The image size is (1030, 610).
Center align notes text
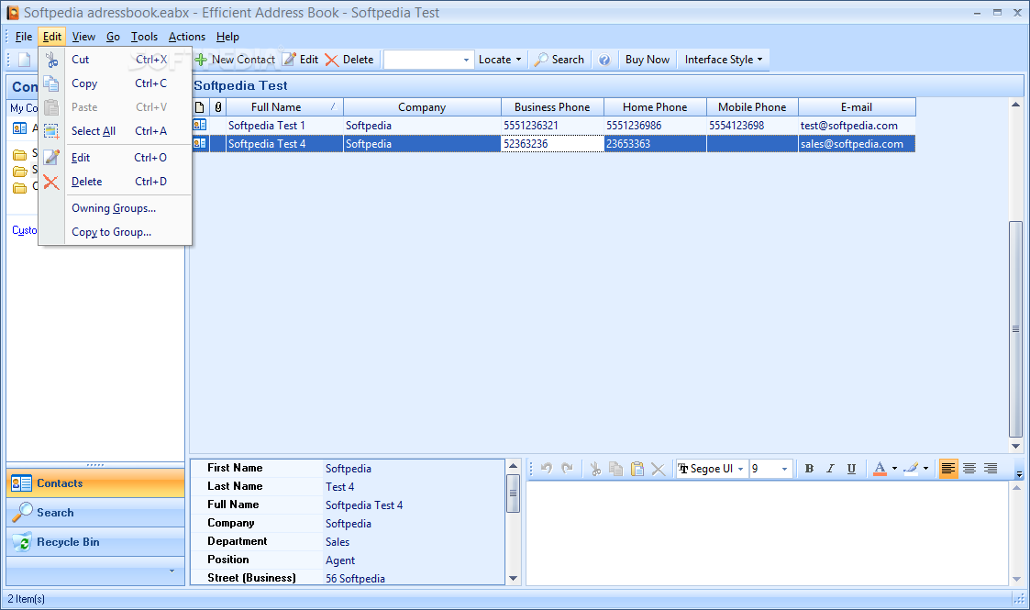tap(969, 469)
